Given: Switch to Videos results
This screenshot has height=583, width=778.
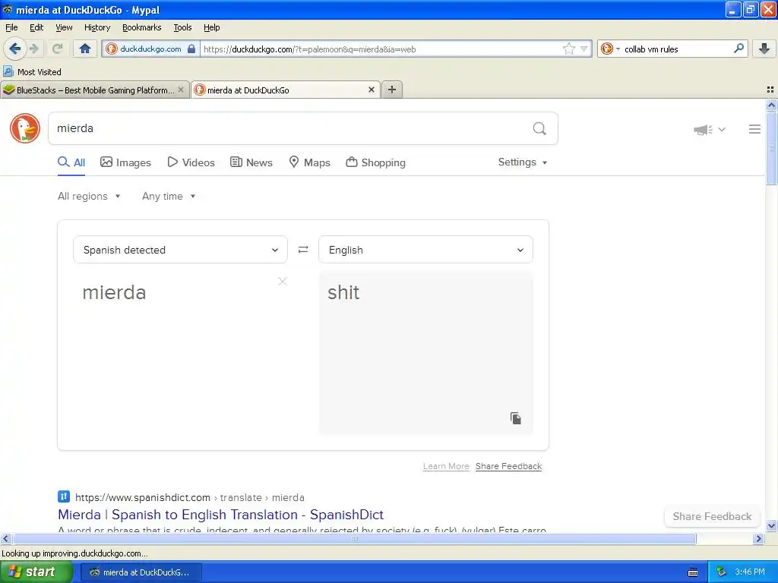Looking at the screenshot, I should 191,162.
